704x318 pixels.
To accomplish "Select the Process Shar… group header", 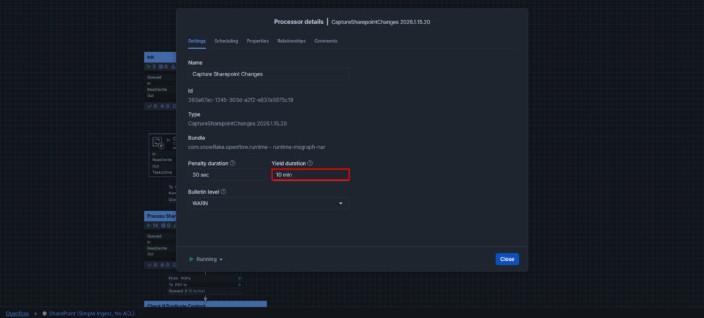I will (160, 216).
